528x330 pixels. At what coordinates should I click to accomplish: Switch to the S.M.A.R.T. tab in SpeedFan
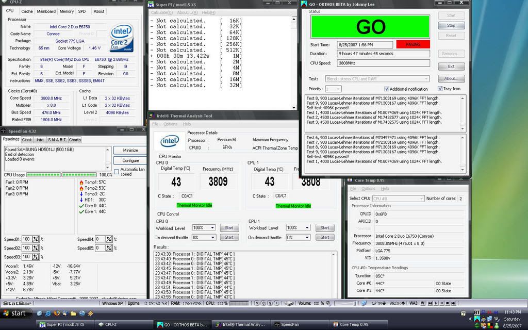coord(57,140)
